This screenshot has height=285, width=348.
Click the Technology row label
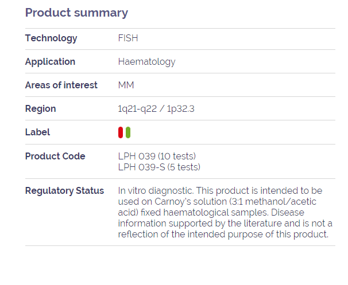coord(51,38)
